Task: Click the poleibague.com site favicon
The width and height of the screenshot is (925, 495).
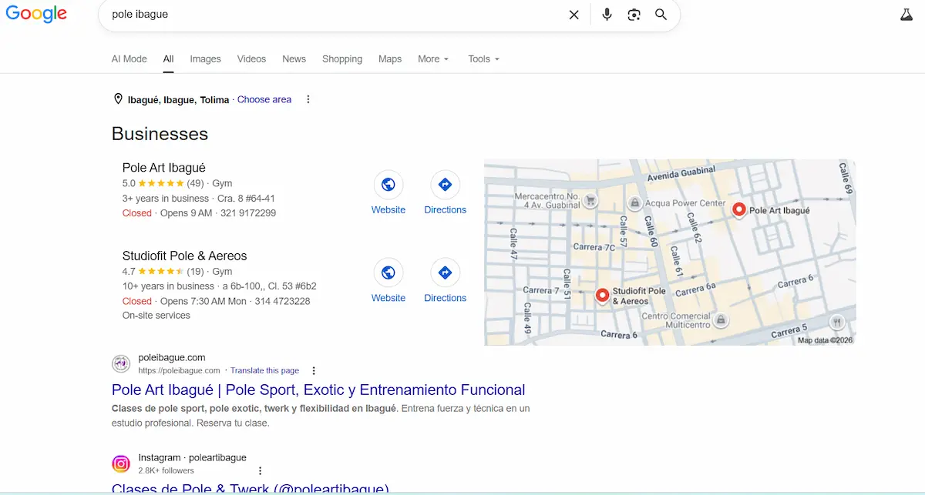Action: click(x=121, y=363)
